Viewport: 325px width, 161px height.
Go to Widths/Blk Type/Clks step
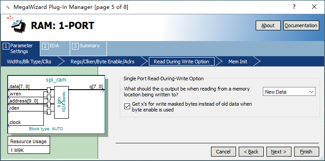coord(29,62)
